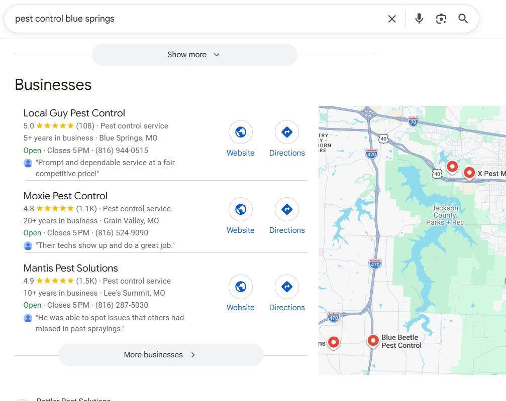Click the 'Blue Beetle Pest Control' map label
This screenshot has height=401, width=506.
tap(401, 341)
